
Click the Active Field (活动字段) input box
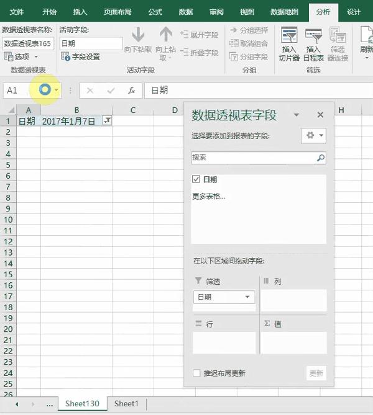(91, 43)
